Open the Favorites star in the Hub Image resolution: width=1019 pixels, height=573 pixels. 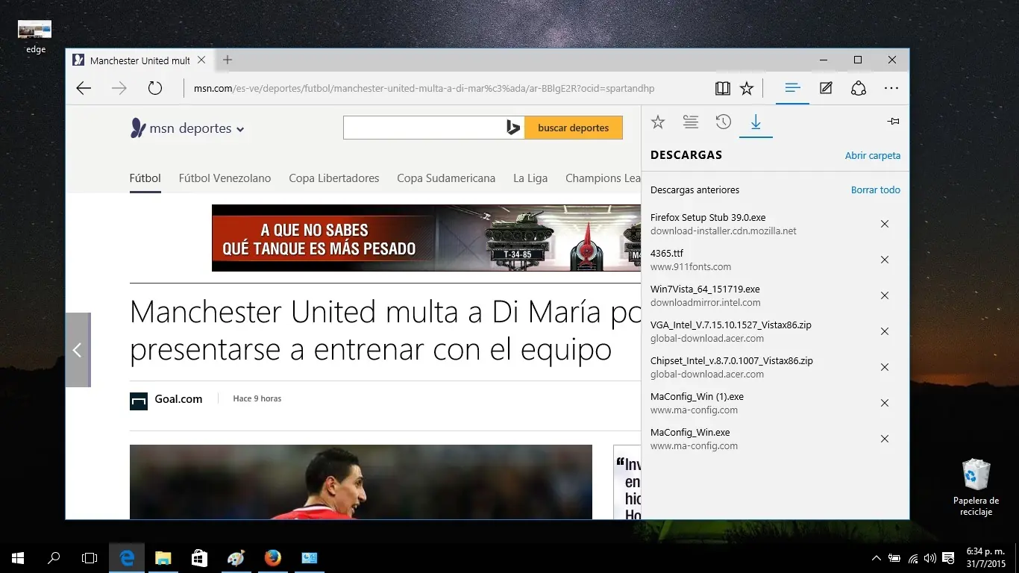[657, 122]
